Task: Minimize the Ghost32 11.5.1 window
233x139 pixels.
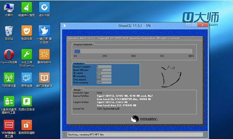Action: (188, 25)
